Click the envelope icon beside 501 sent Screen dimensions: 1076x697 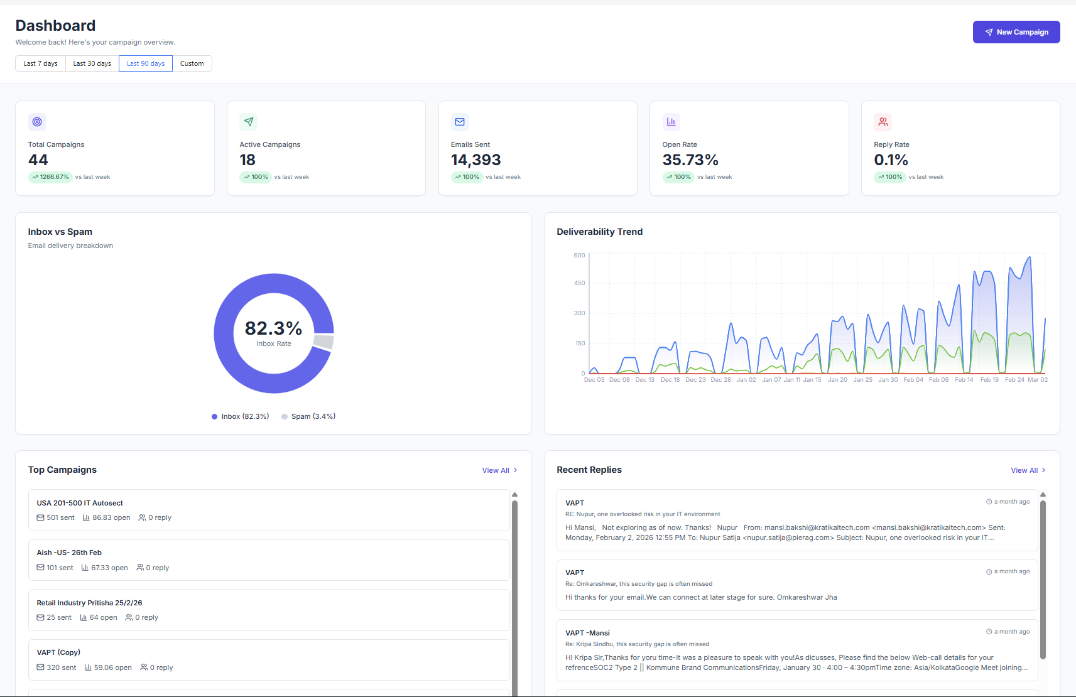click(40, 517)
